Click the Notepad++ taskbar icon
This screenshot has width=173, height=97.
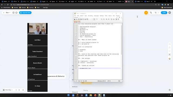pyautogui.click(x=99, y=95)
